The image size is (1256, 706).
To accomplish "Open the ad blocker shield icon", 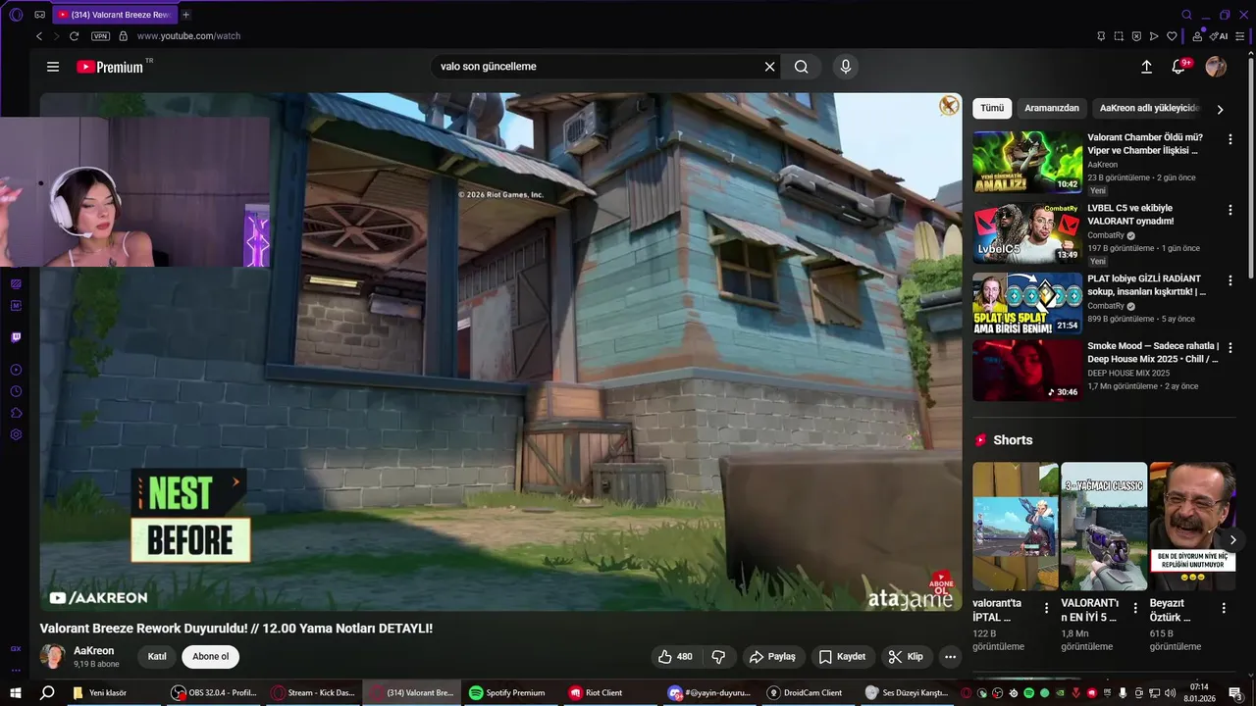I will [x=1136, y=36].
